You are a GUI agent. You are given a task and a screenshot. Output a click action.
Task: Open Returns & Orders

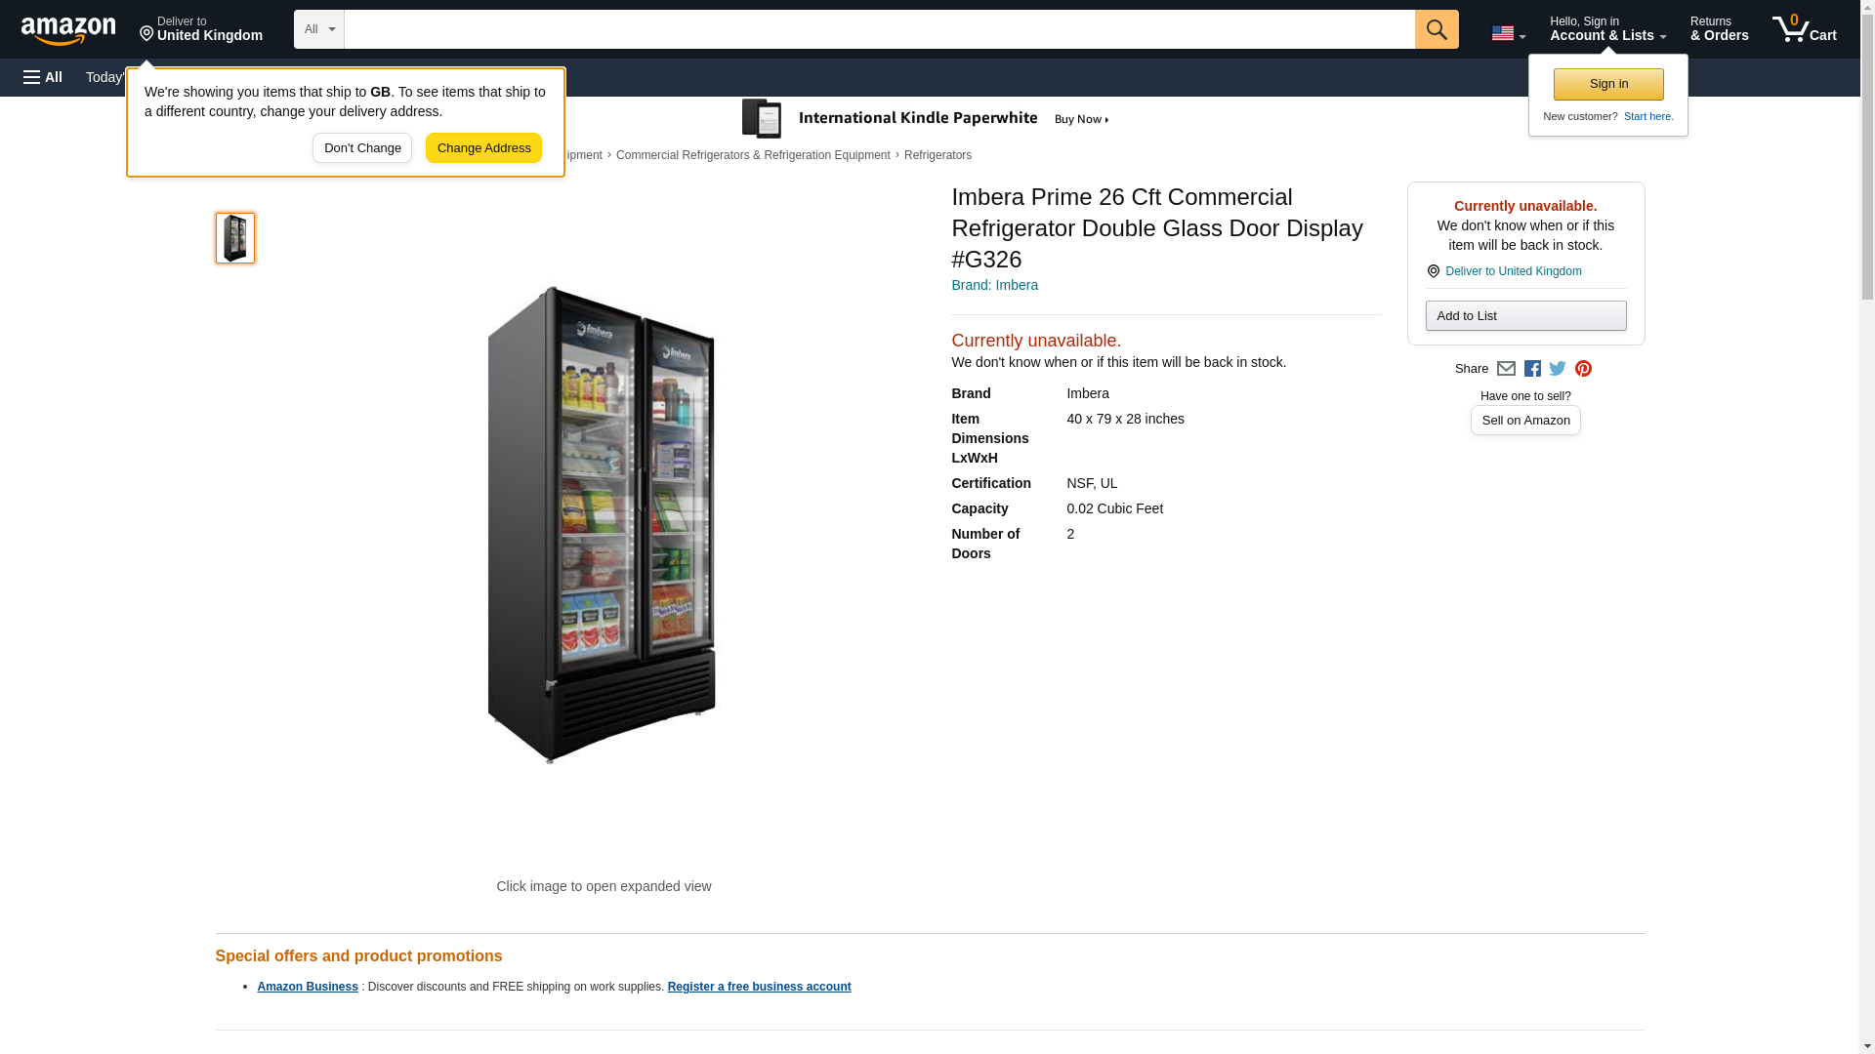[1719, 28]
